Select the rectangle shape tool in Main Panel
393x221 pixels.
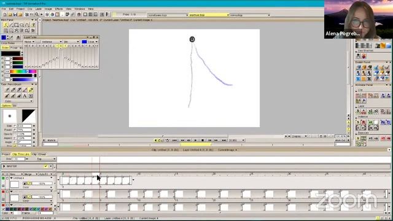(17, 25)
